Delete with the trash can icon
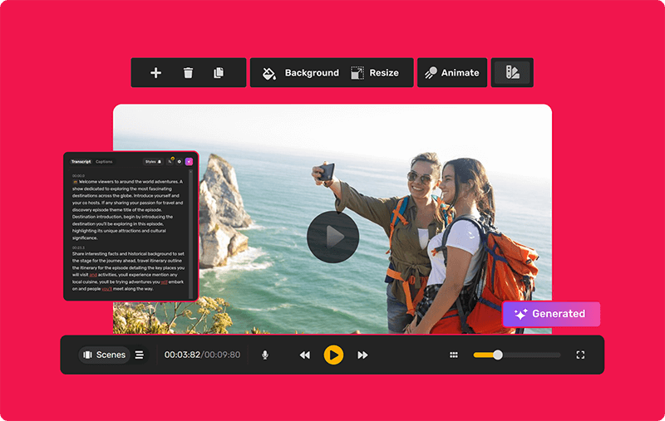Viewport: 665px width, 421px height. [x=188, y=73]
